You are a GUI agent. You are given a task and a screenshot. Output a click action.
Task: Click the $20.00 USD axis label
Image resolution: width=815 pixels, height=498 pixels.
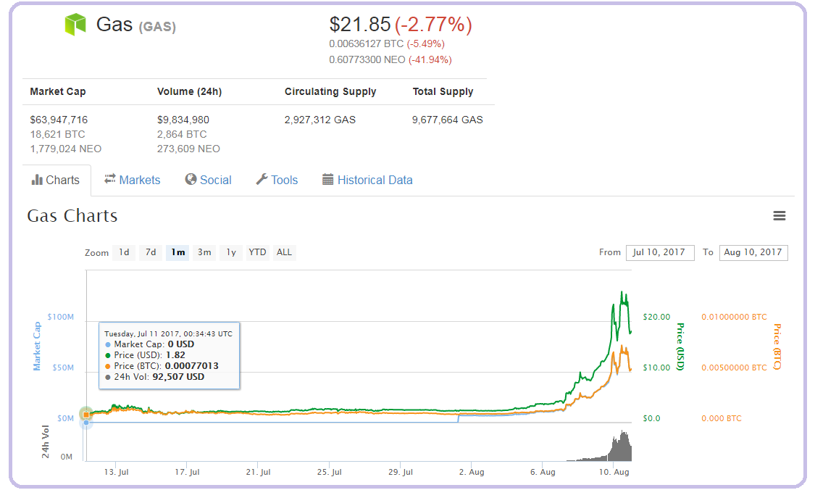(656, 317)
